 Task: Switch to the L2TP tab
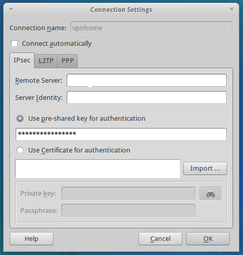click(x=46, y=61)
